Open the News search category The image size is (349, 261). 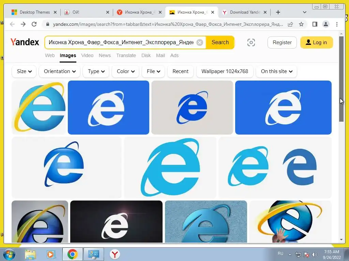pos(105,55)
